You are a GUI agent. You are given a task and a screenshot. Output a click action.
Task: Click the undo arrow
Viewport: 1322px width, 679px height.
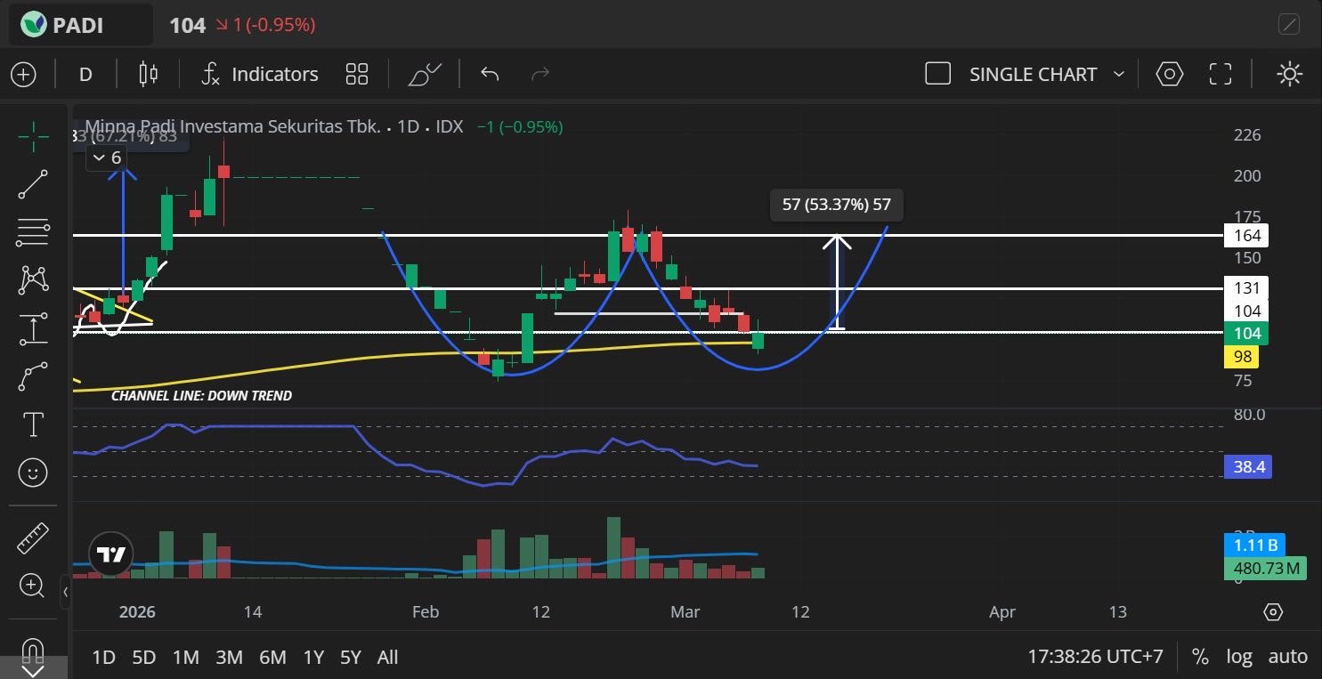[489, 74]
